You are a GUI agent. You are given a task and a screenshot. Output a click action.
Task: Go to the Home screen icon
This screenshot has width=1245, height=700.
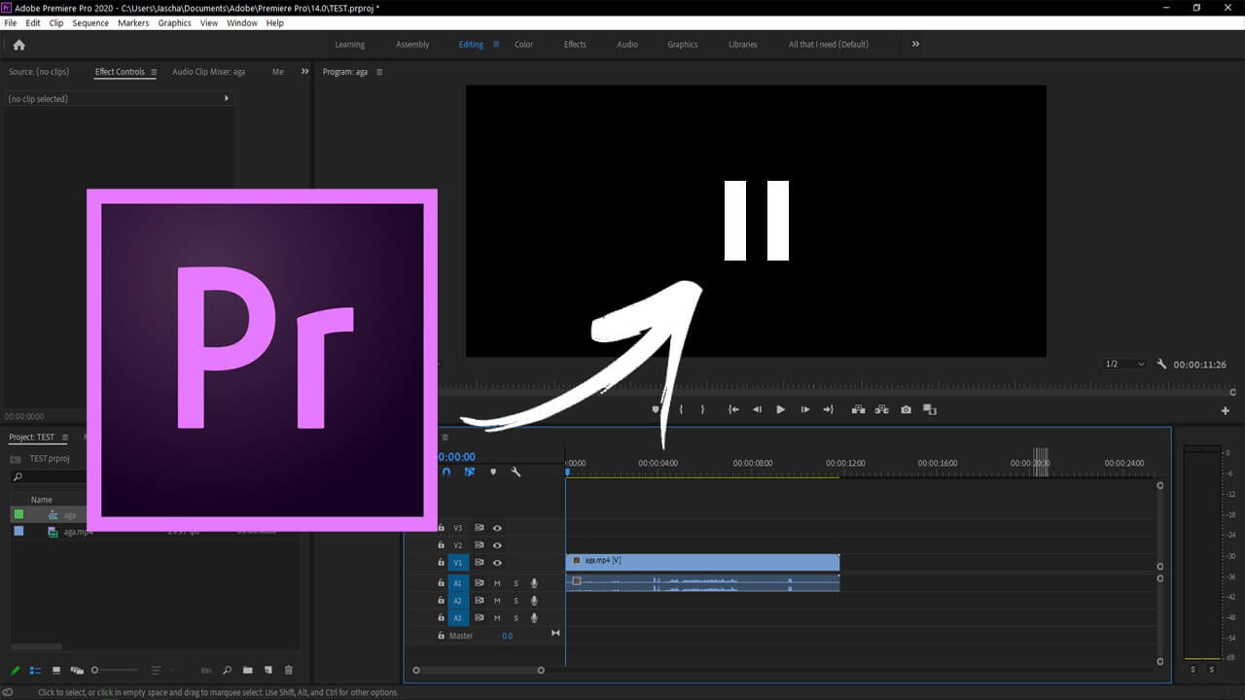[18, 45]
